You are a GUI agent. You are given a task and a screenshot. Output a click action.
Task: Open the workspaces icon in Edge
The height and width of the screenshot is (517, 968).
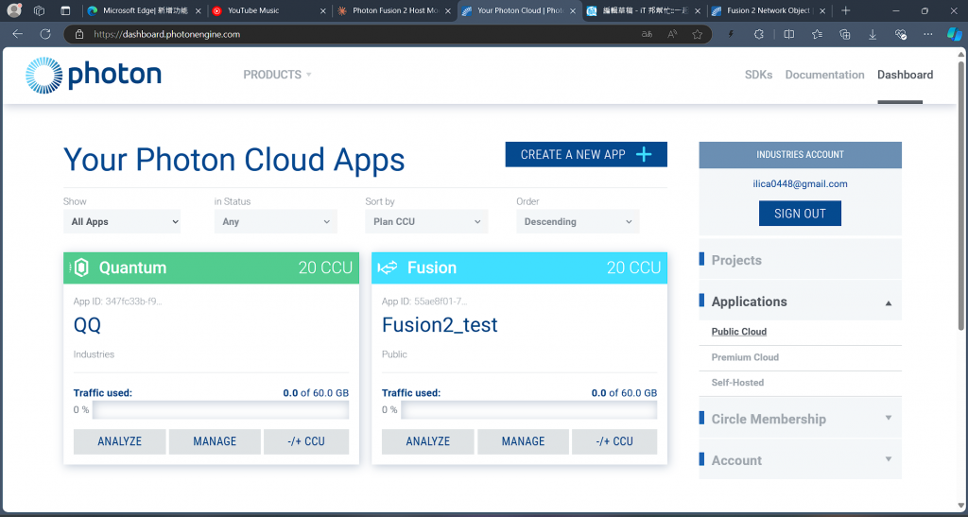(x=40, y=10)
